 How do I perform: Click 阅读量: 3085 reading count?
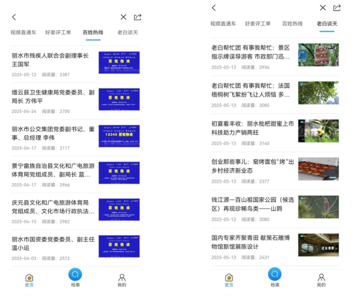coord(255,105)
